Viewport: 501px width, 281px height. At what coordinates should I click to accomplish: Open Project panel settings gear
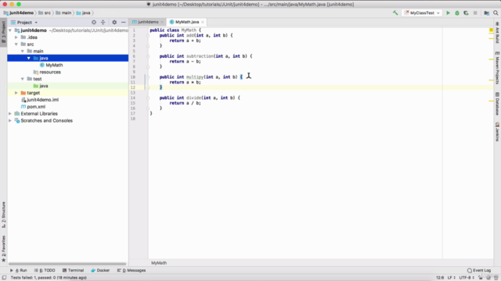tap(114, 23)
